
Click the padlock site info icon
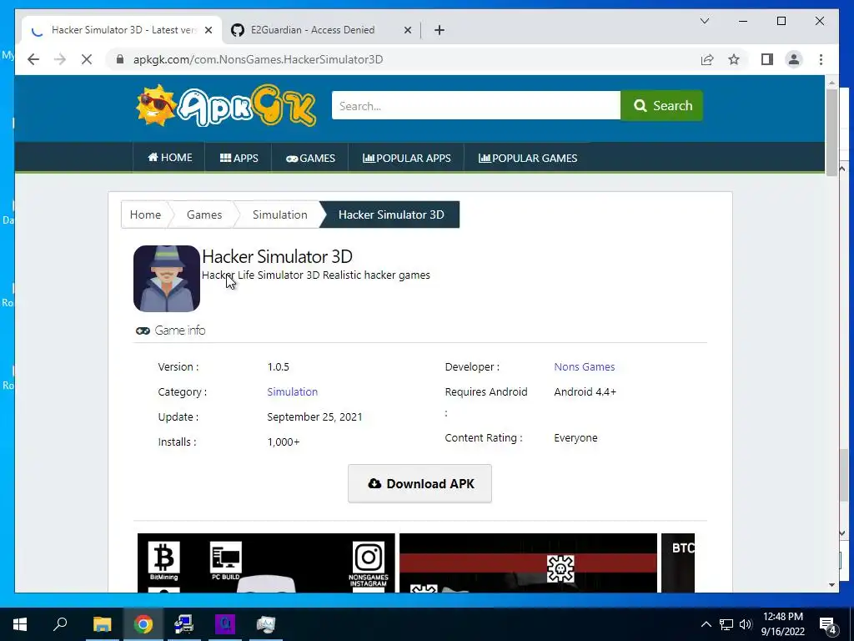tap(120, 59)
